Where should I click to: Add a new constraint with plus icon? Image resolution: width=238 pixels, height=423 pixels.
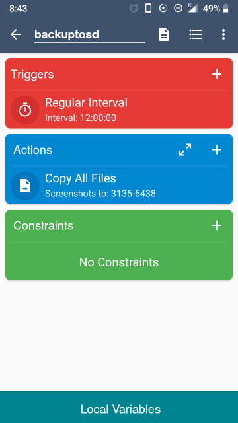(217, 225)
